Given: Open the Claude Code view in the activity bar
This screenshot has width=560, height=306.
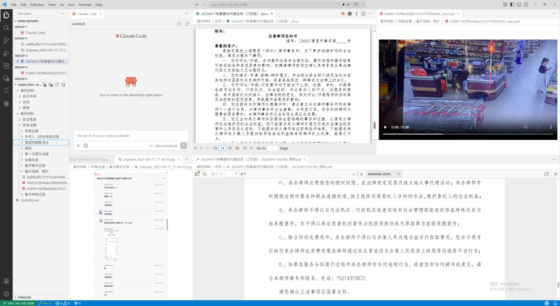Looking at the screenshot, I should pos(6,104).
